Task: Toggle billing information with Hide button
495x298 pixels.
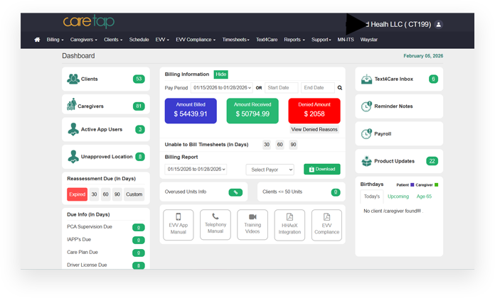Action: 221,74
